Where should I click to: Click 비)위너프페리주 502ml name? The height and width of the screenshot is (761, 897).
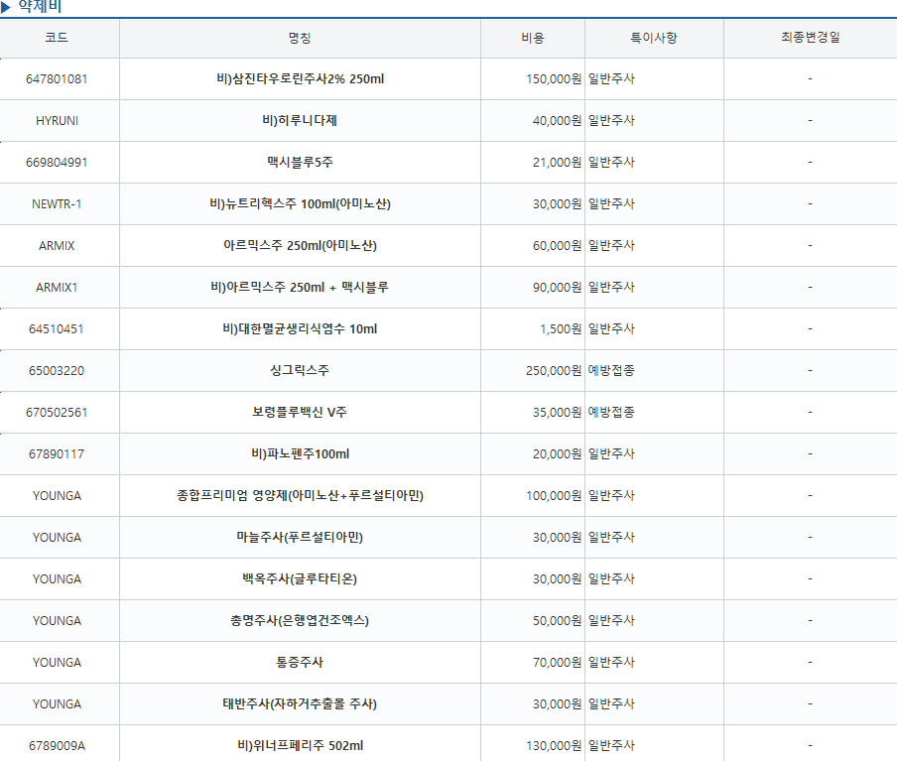[x=301, y=747]
